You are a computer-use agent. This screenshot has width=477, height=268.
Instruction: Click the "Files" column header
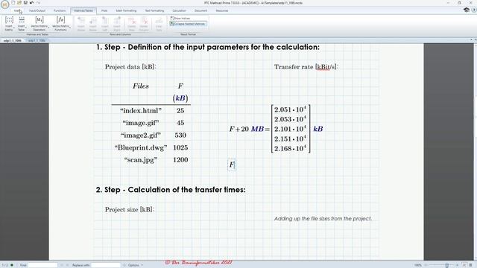point(141,86)
